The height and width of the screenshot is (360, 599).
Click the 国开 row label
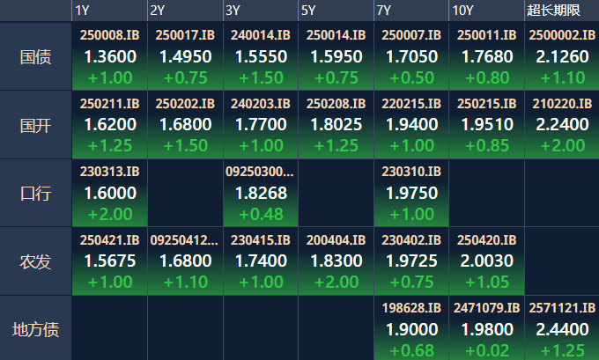point(35,125)
